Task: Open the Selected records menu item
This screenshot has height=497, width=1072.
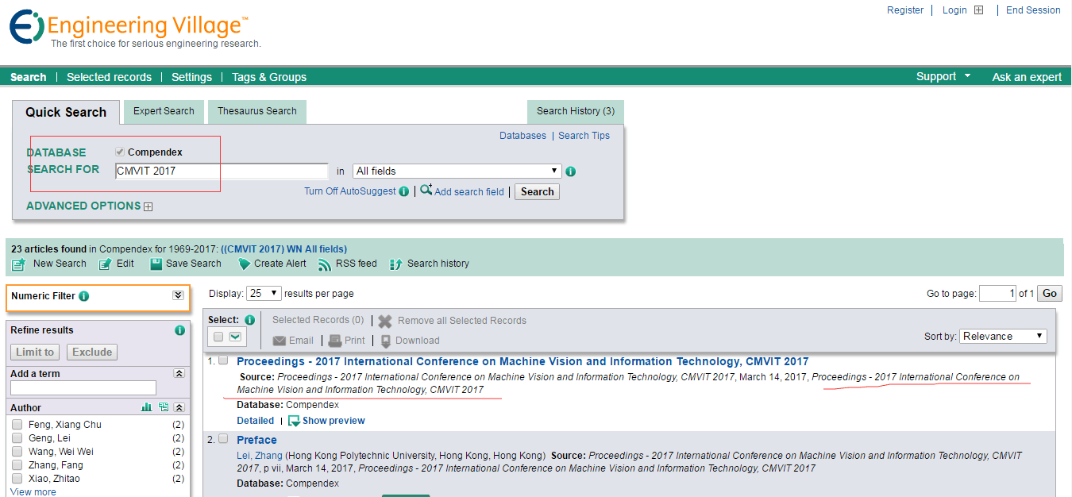Action: [109, 77]
